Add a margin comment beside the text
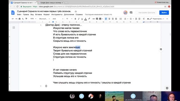 [x=161, y=49]
